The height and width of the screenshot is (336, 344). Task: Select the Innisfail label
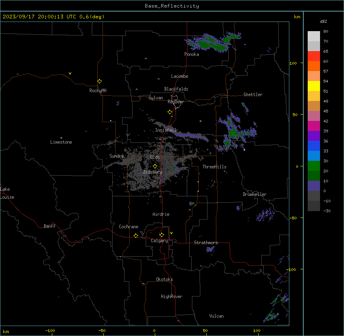coord(166,130)
